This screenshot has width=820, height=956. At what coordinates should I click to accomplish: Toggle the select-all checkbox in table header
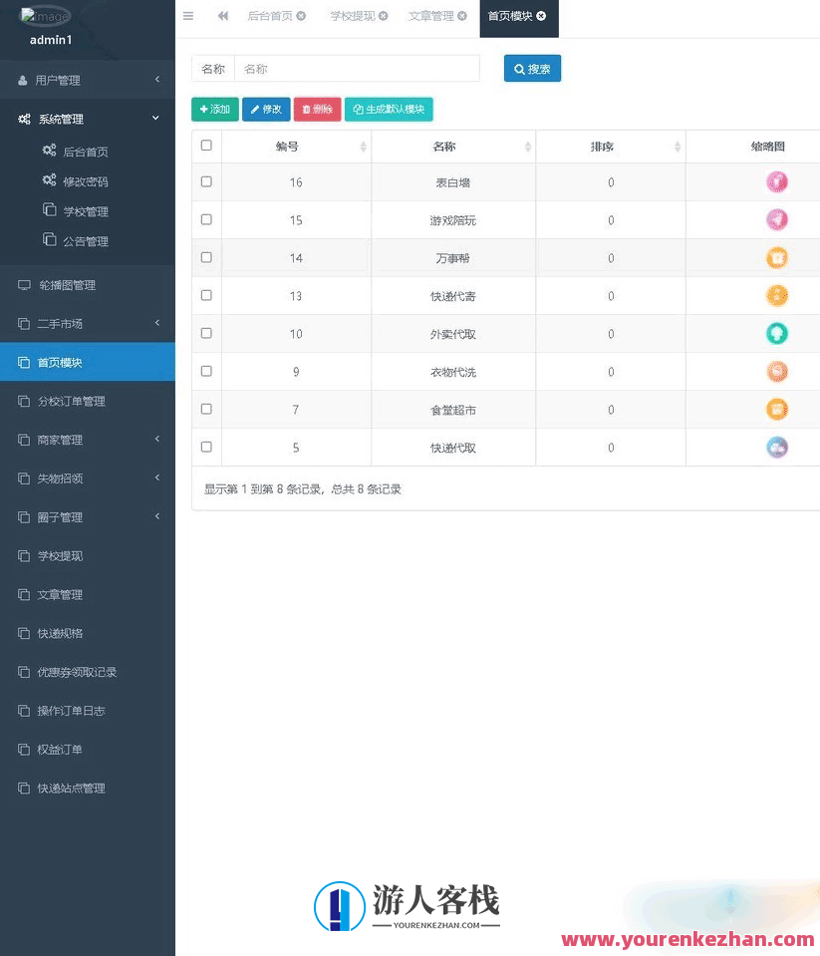pos(206,145)
